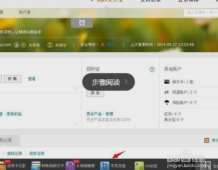Switch to the 账户通 menu item
The image size is (218, 170).
pyautogui.click(x=25, y=12)
